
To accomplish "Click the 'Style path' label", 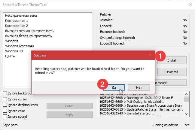I will click(10, 125).
